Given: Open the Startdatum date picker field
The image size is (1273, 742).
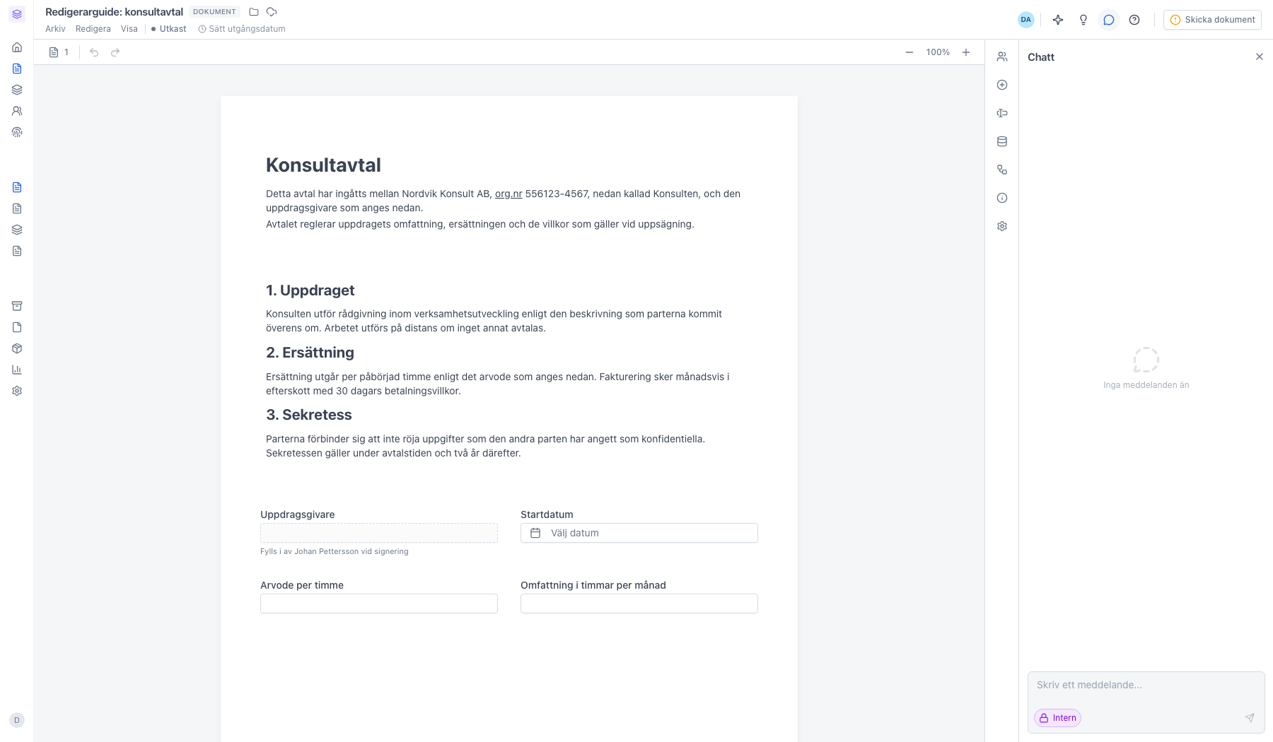Looking at the screenshot, I should [639, 533].
